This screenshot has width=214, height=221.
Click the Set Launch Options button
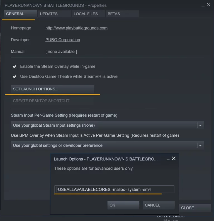(x=52, y=89)
